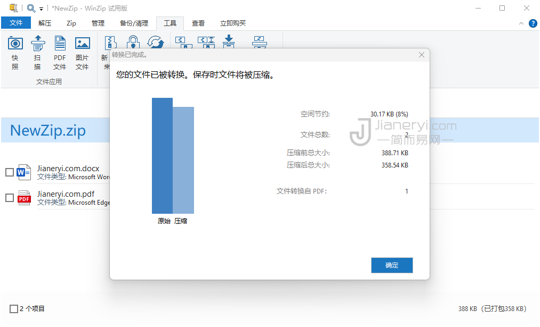The height and width of the screenshot is (327, 540).
Task: Close the 转换已完成 dialog
Action: (422, 55)
